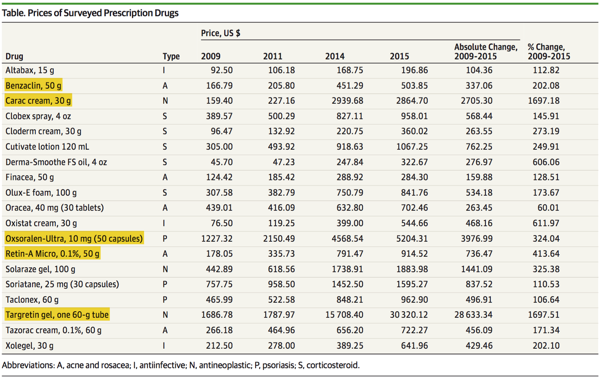Click the Xolegel, 30 g row label

pyautogui.click(x=29, y=345)
